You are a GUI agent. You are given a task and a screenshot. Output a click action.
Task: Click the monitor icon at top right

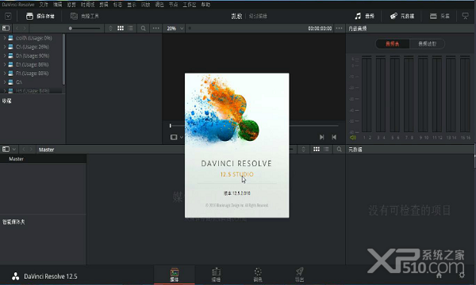click(465, 16)
